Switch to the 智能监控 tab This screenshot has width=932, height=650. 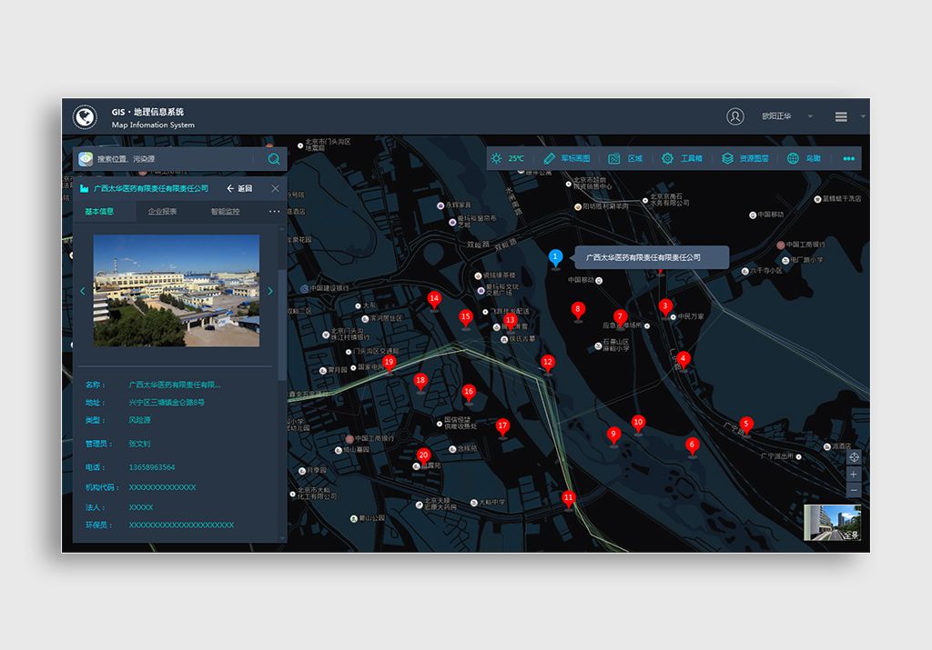pyautogui.click(x=226, y=211)
